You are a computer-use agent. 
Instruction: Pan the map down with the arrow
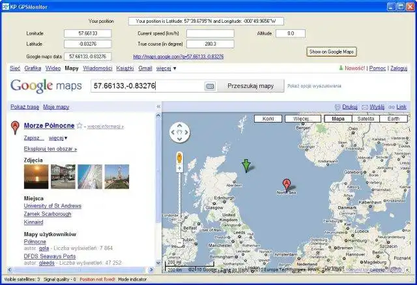click(x=180, y=139)
